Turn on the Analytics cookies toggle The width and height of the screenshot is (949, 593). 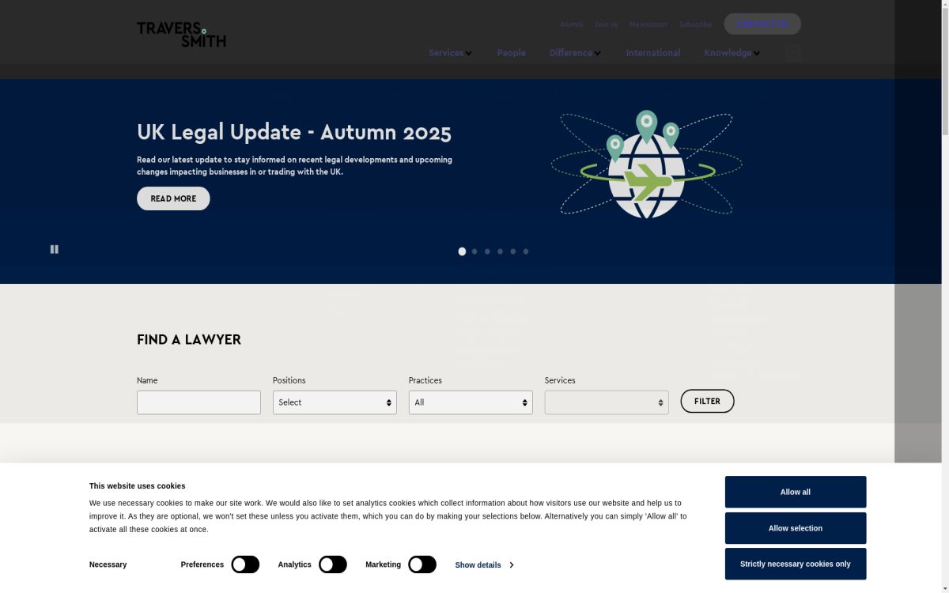(x=333, y=565)
